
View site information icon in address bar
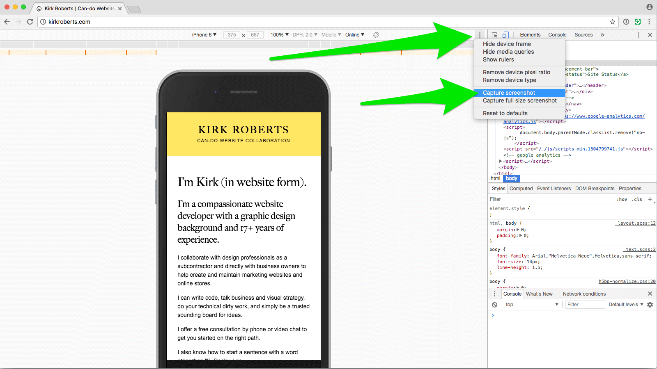point(43,22)
